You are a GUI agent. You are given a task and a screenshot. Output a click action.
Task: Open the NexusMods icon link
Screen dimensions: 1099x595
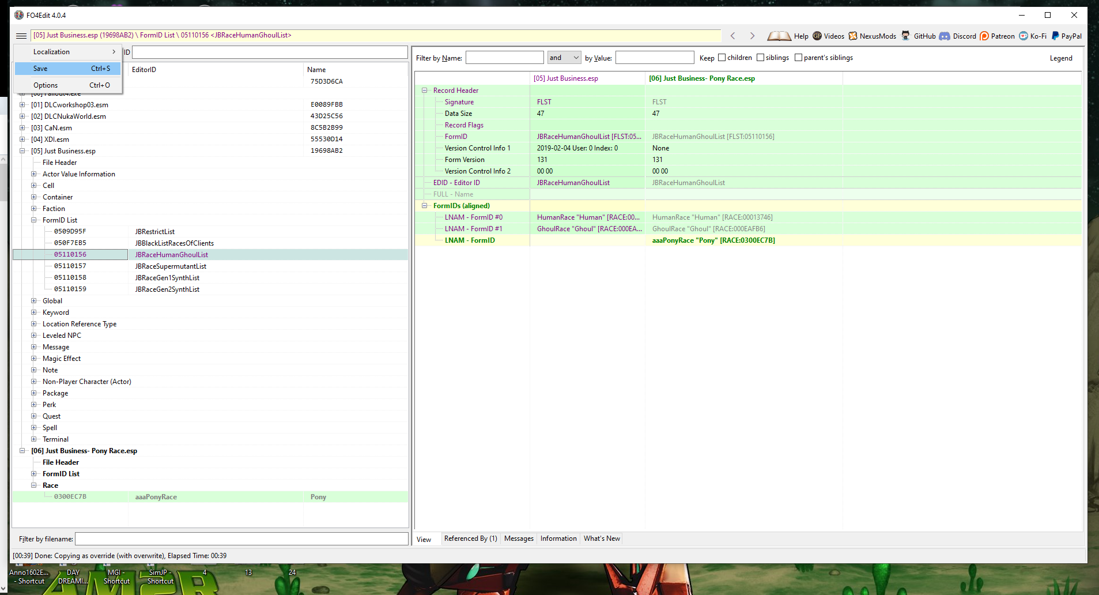pos(853,36)
